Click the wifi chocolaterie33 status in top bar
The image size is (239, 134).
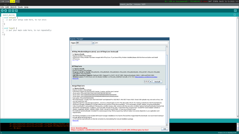(182, 1)
